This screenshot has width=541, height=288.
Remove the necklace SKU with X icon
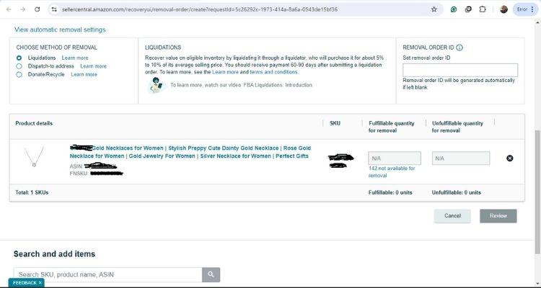[509, 158]
